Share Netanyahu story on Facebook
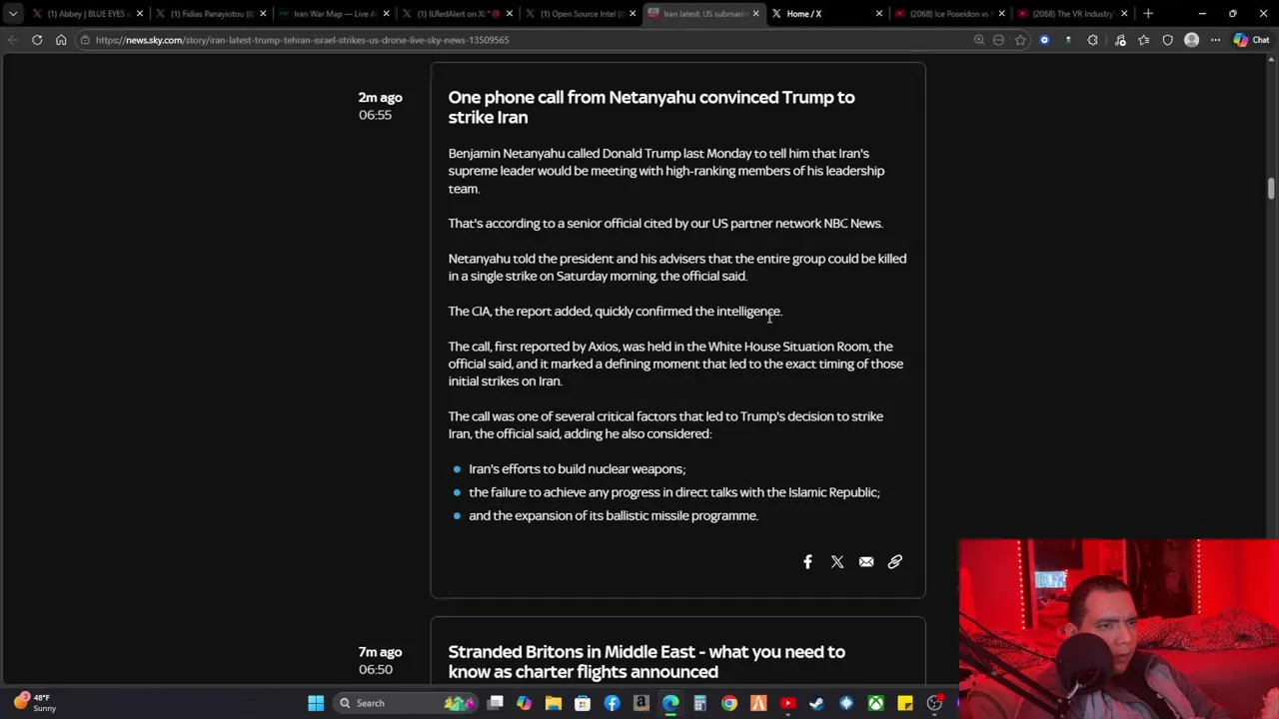The image size is (1279, 719). pos(807,562)
